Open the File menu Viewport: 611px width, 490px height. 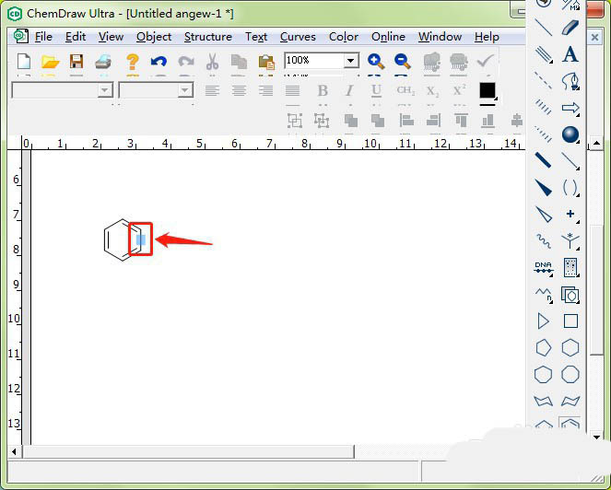click(43, 37)
